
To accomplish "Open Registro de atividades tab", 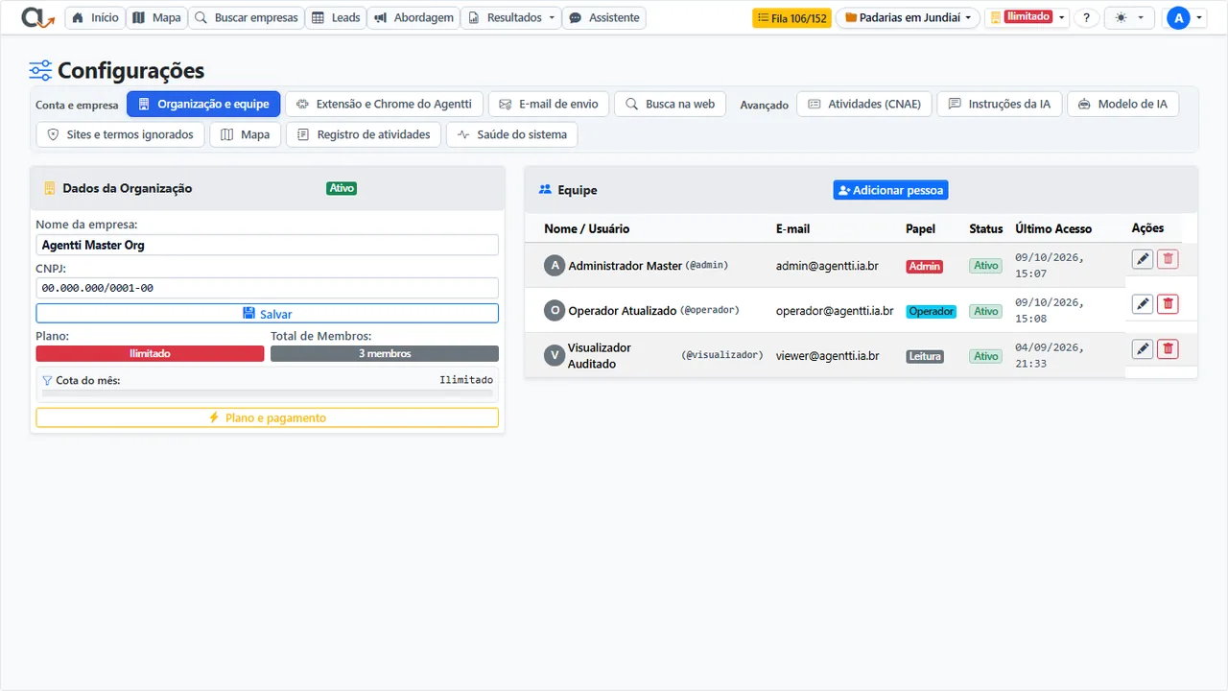I will coord(364,134).
